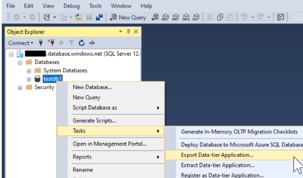Choose Rename from the context menu
This screenshot has width=303, height=178.
(x=111, y=170)
